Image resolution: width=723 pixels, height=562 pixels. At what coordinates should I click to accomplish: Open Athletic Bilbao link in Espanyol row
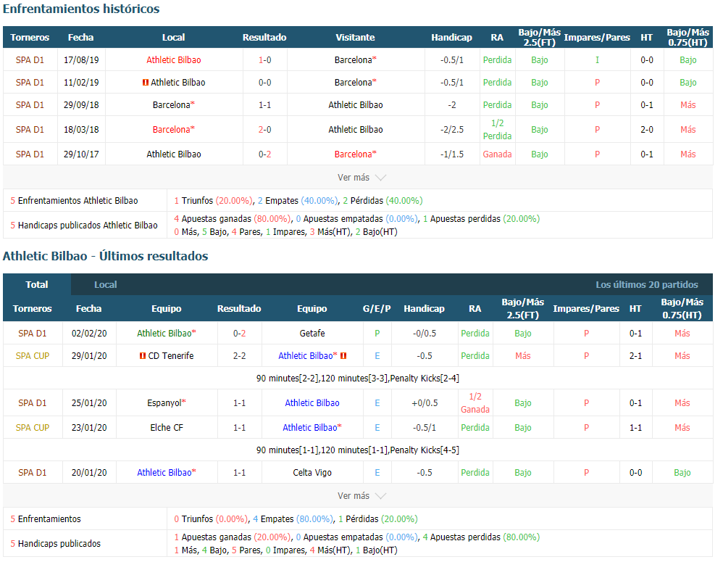point(312,403)
